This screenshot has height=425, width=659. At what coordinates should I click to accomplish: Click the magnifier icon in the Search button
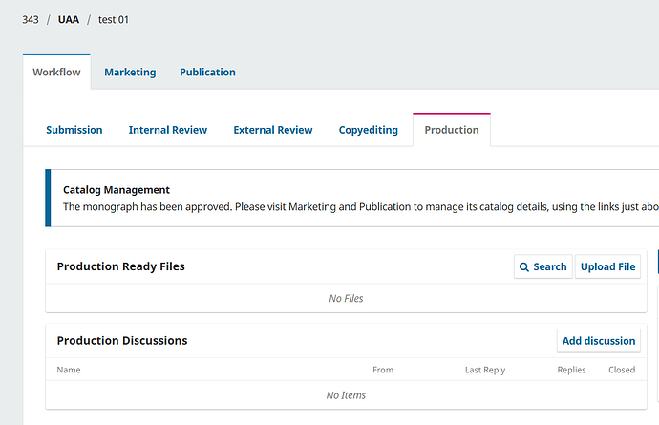[524, 267]
